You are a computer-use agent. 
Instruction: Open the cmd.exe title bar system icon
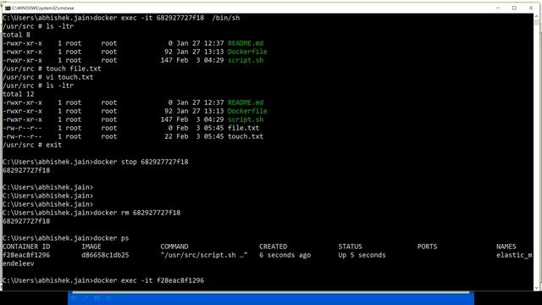(x=8, y=8)
